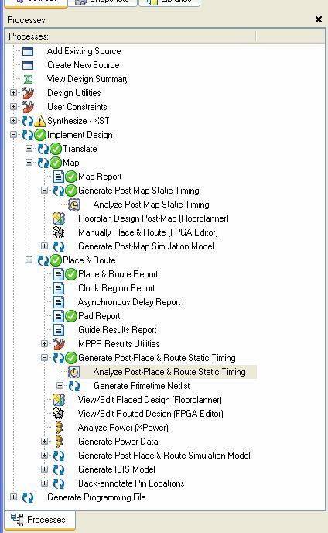Click the Floorplan Design Post-Map Floorplanner icon
This screenshot has height=533, width=328.
pyautogui.click(x=59, y=218)
